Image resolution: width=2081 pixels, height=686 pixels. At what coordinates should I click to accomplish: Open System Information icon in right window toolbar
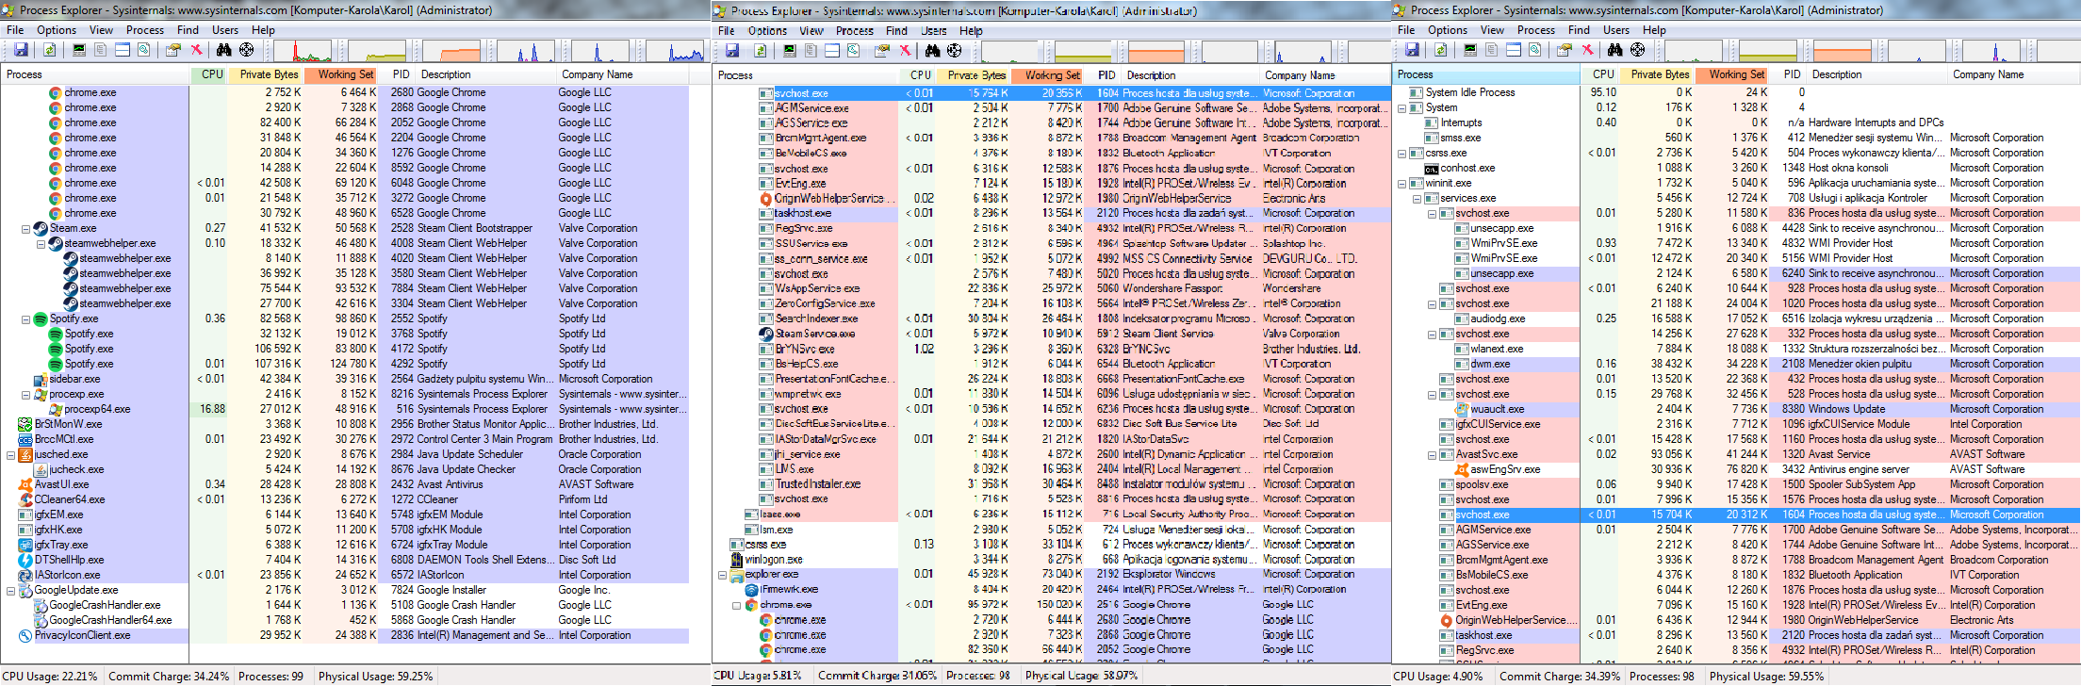coord(1470,50)
